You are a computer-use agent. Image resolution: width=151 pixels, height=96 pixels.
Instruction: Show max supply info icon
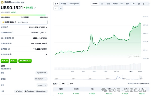pos(11,54)
